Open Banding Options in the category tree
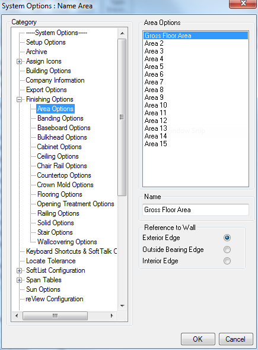258x350 pixels. pyautogui.click(x=60, y=118)
